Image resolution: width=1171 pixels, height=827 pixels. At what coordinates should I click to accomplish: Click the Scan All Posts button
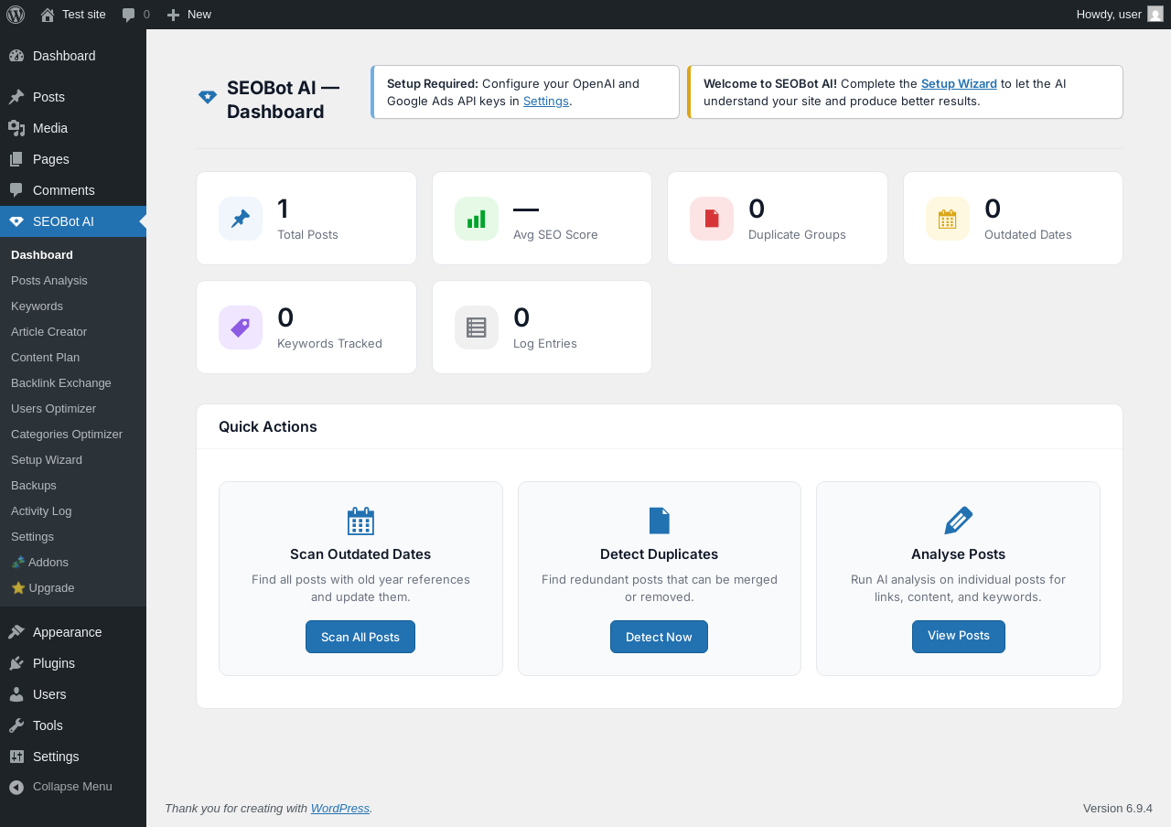point(360,637)
